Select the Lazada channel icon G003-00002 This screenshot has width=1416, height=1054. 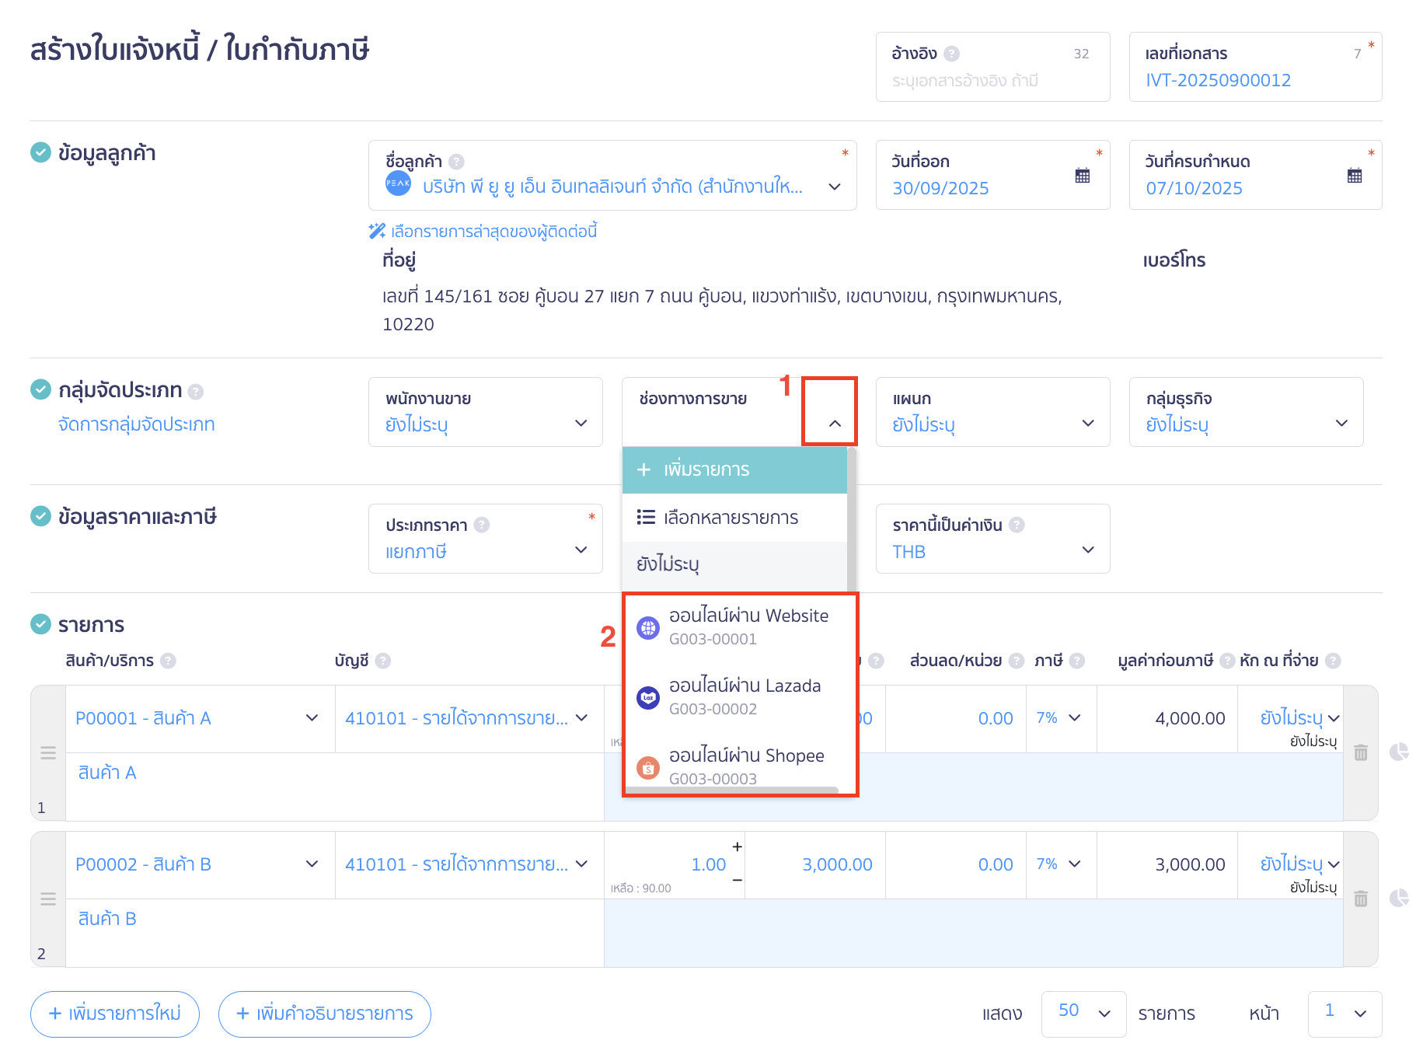pyautogui.click(x=649, y=696)
